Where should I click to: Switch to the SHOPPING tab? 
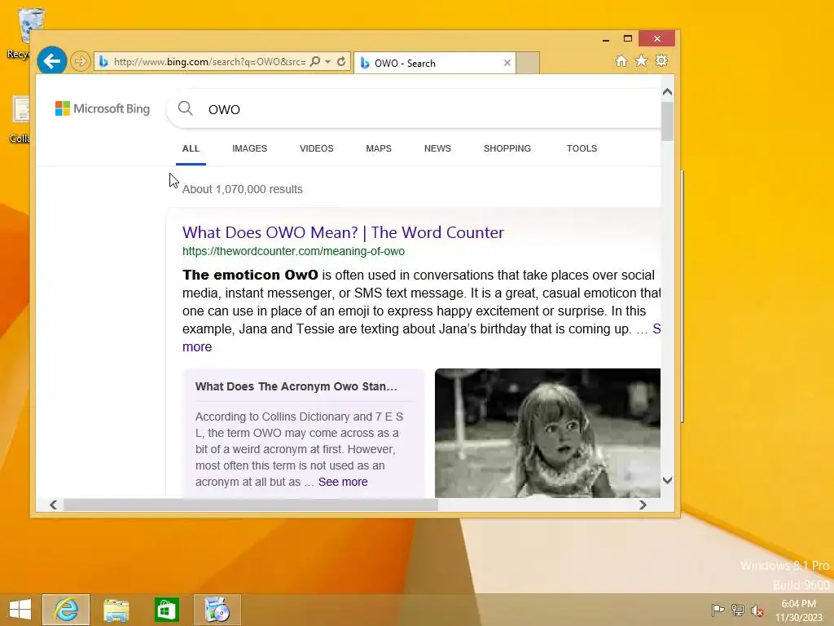(507, 148)
